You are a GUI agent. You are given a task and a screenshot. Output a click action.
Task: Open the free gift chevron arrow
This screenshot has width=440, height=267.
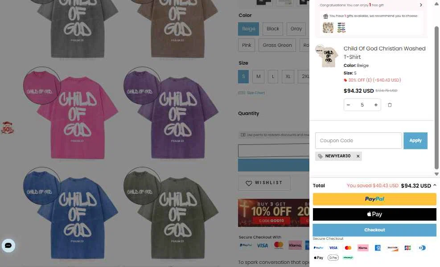tap(421, 5)
